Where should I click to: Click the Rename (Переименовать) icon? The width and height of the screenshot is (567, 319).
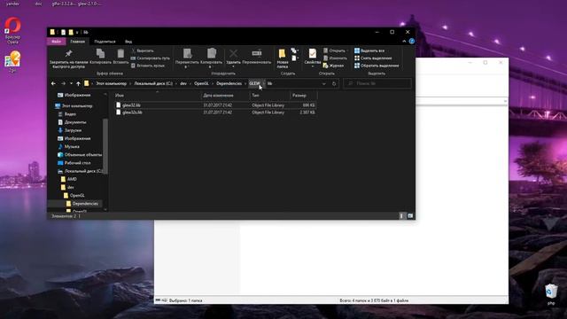[257, 53]
